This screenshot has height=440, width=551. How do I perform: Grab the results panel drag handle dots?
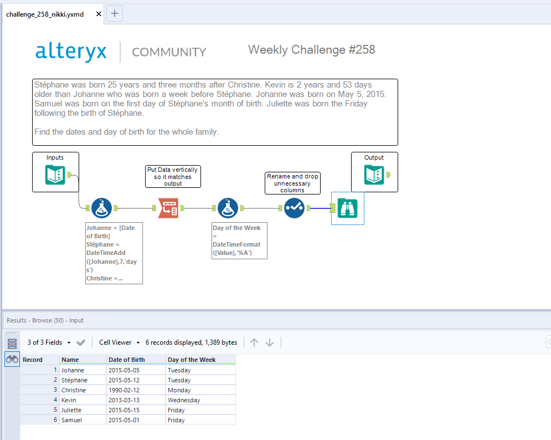coord(12,333)
